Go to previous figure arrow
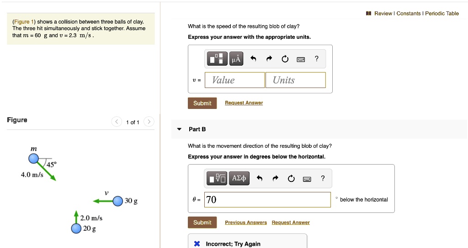 (117, 122)
